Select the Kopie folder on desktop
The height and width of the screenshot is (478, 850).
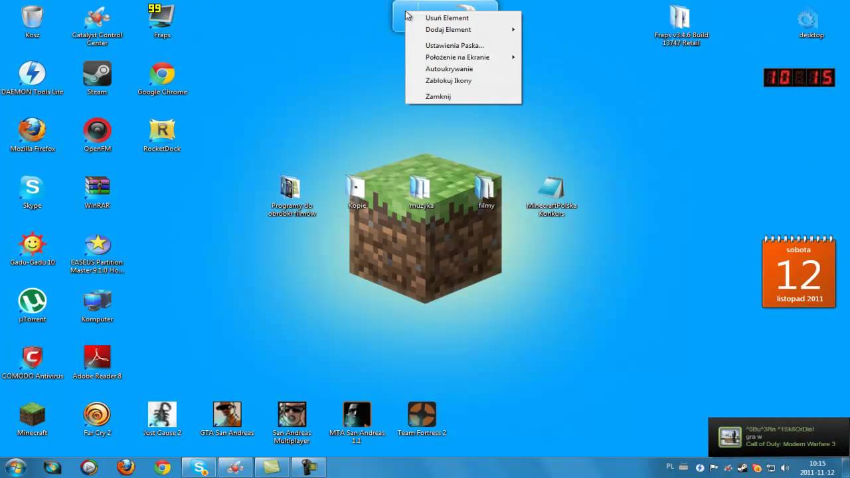tap(357, 193)
